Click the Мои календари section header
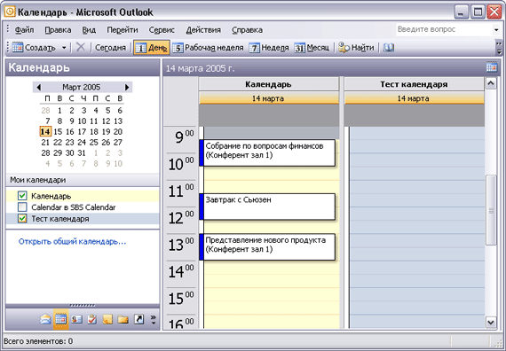Viewport: 506px width, 351px height. click(83, 180)
